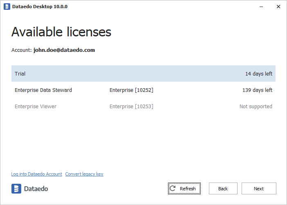Click the john.doe@dataedo.com account email
287x205 pixels.
point(64,50)
